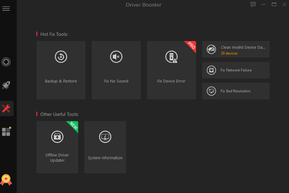Click the Backup & Restore circular arrow icon
This screenshot has height=193, width=289.
(x=61, y=57)
